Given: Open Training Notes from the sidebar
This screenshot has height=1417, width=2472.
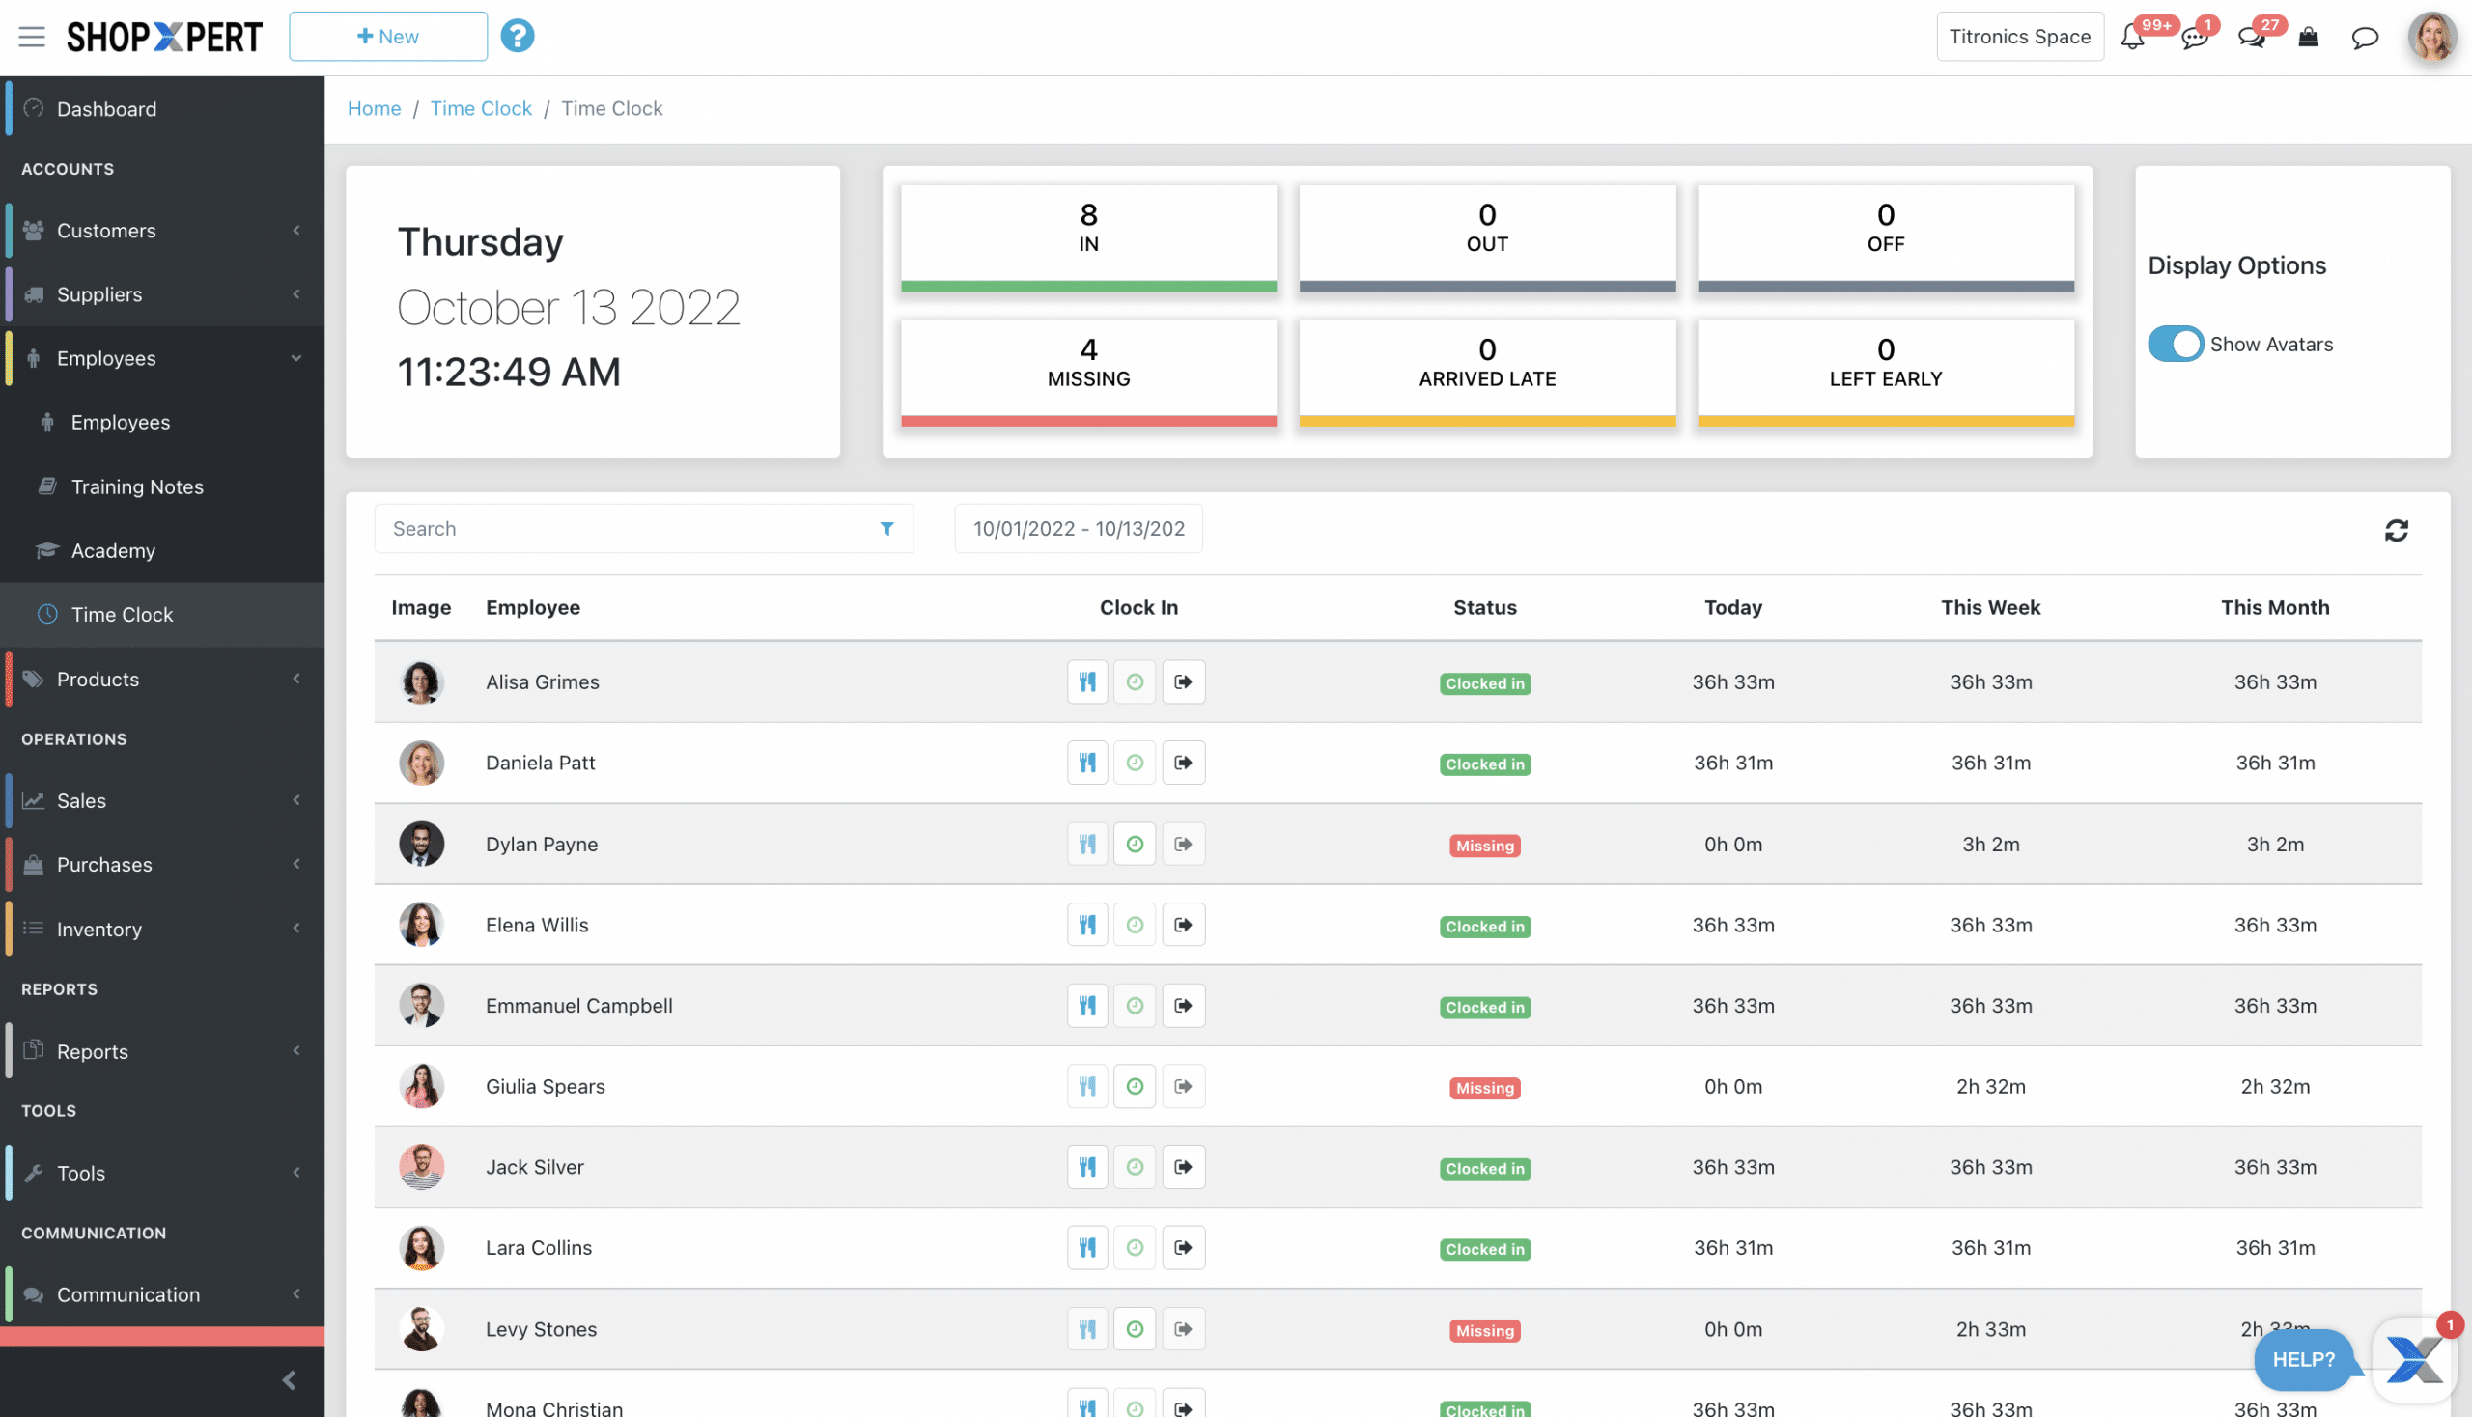Looking at the screenshot, I should coord(137,486).
